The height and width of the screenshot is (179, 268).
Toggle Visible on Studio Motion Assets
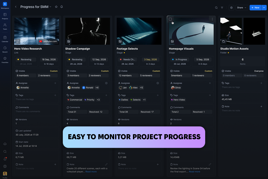(x=223, y=71)
